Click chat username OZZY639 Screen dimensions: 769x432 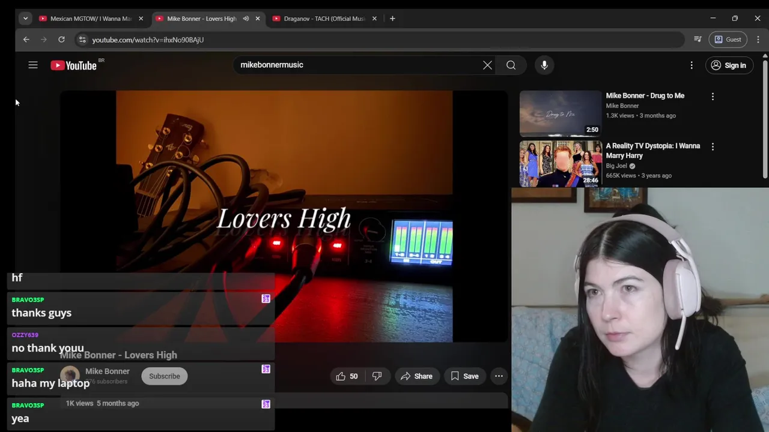(x=25, y=335)
